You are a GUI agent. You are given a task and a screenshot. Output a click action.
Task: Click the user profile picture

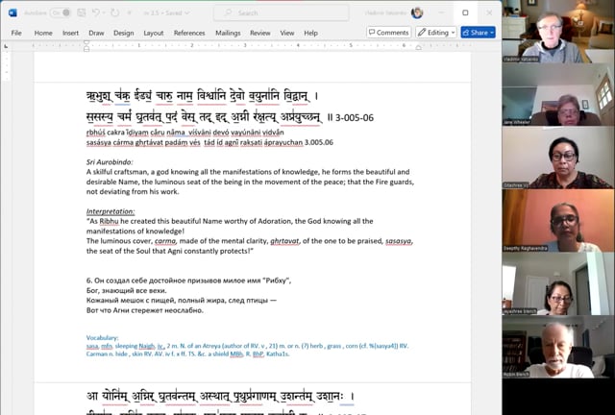point(416,12)
